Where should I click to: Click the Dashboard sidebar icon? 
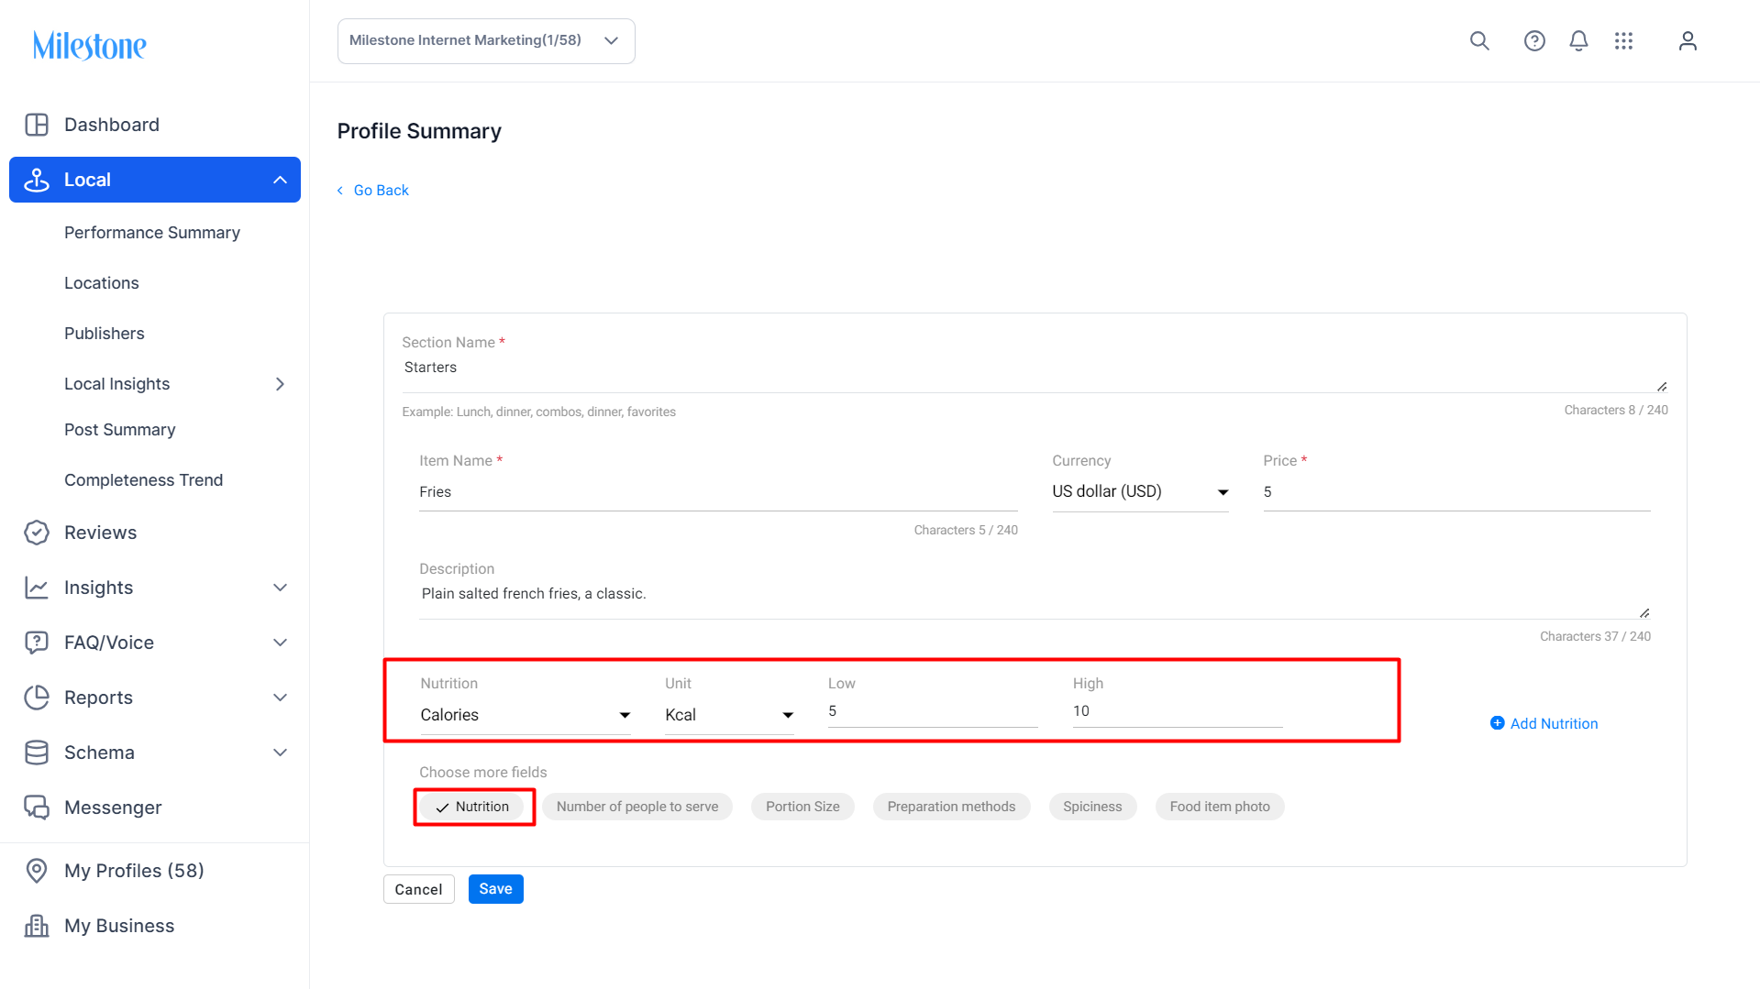pos(37,125)
